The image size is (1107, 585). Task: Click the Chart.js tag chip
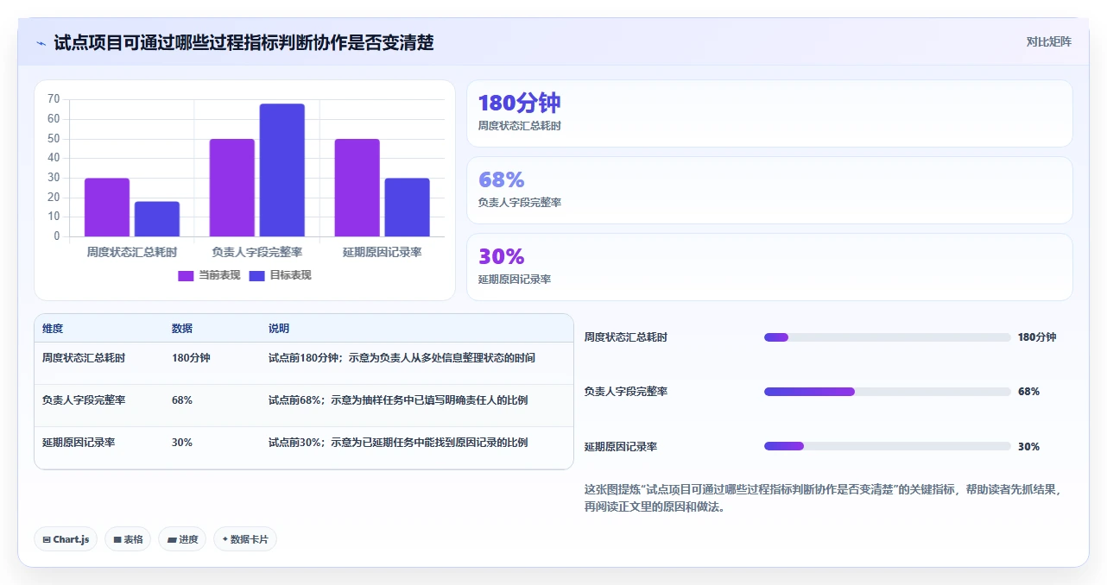[66, 539]
